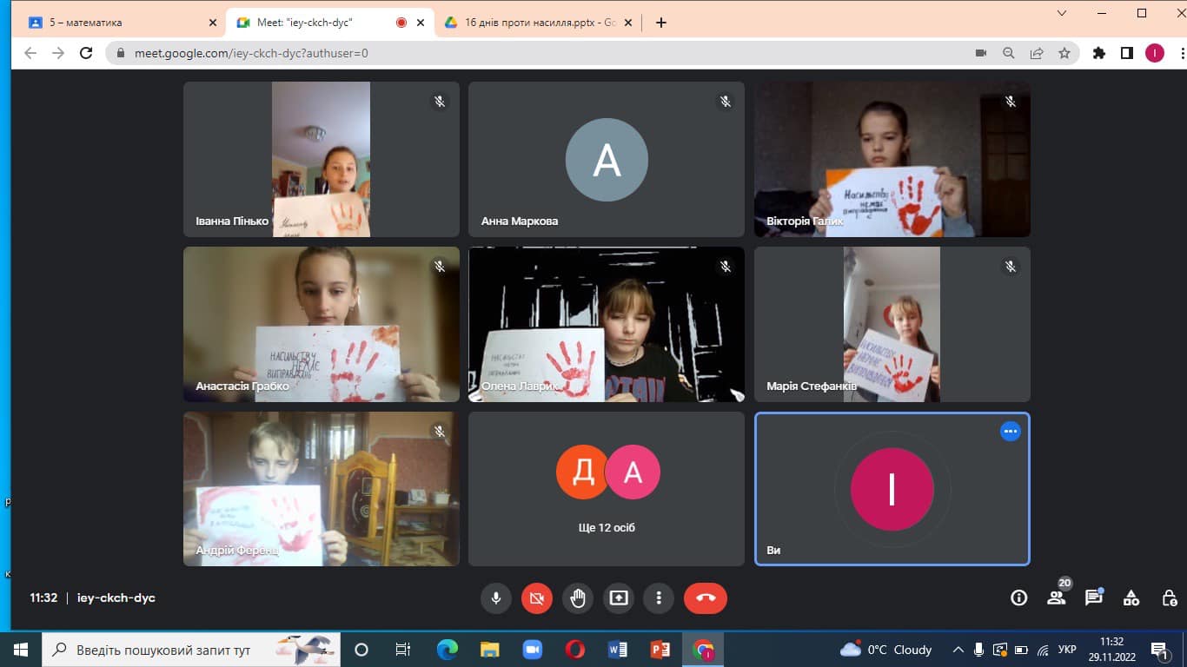Bookmark this page with star icon
Screen dimensions: 1187x667
click(x=1064, y=53)
